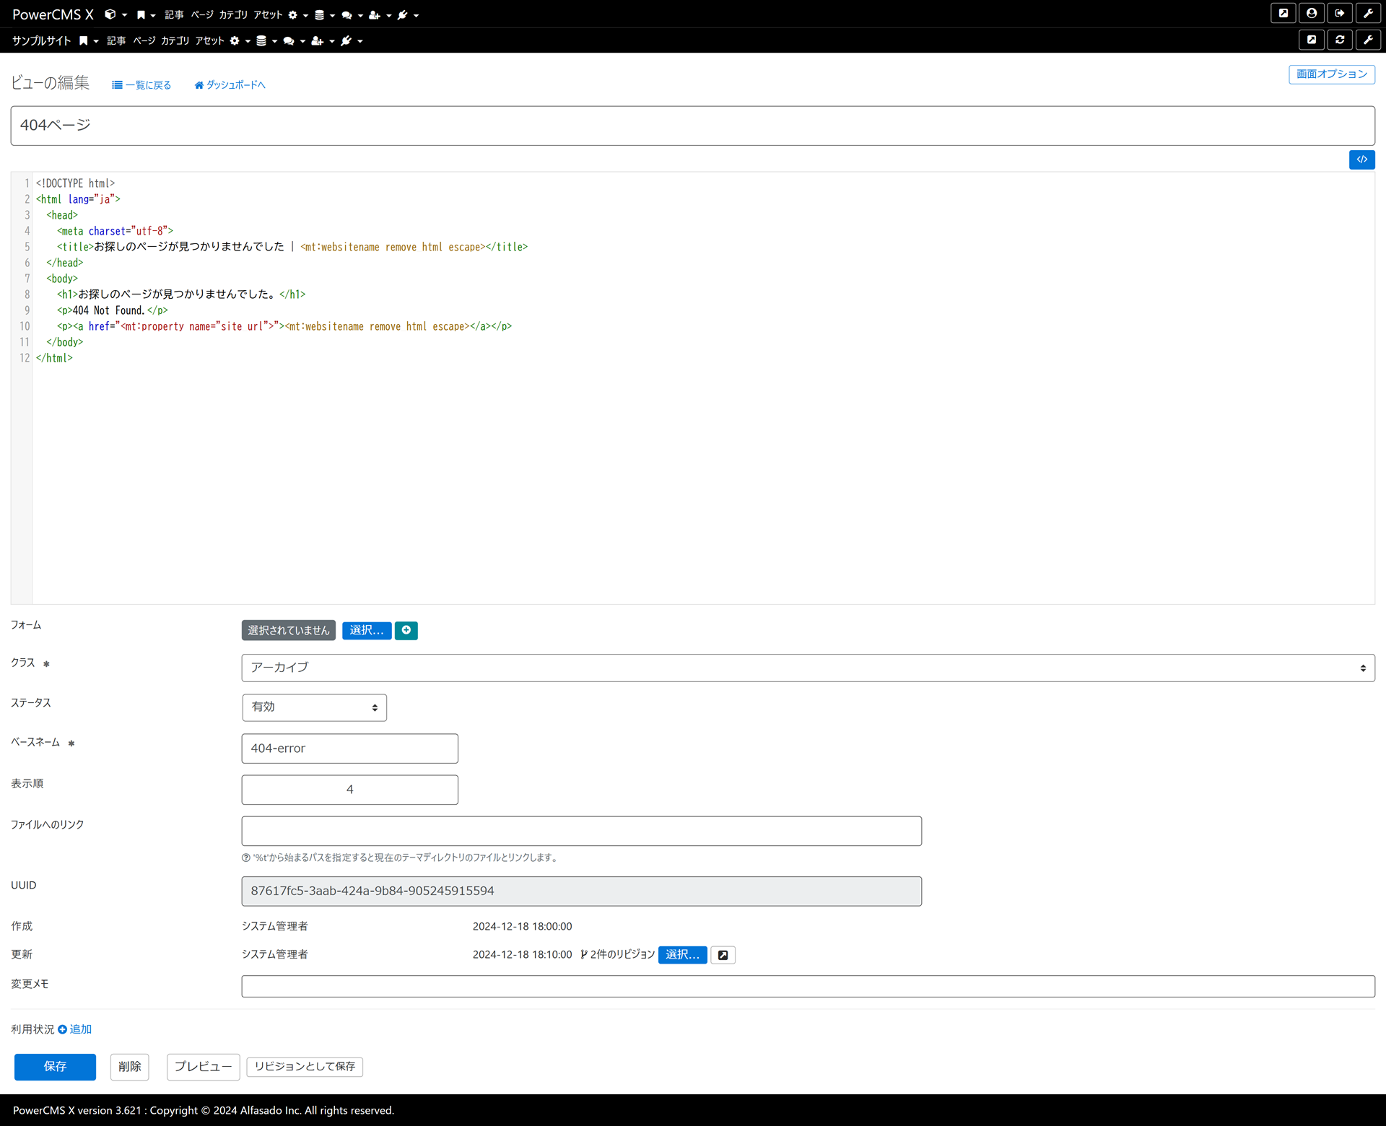Click the green plus icon next to フォーム
This screenshot has height=1126, width=1386.
[x=406, y=630]
